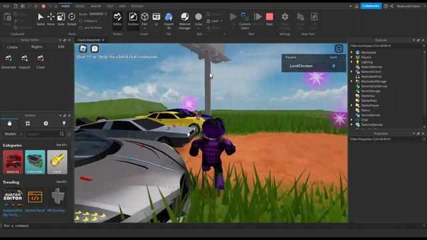
Task: Open the Region tab in Terrain Editor
Action: click(37, 47)
